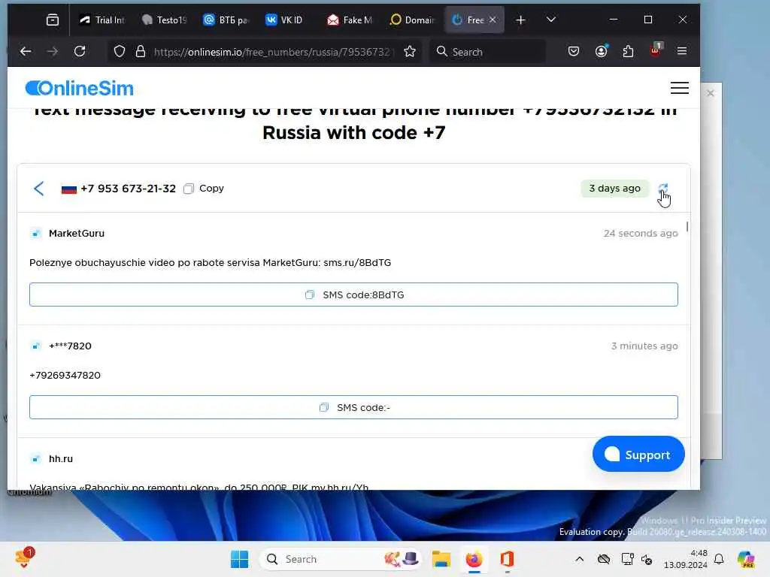Click the 3 minutes ago timestamp
The image size is (770, 577).
(x=644, y=346)
